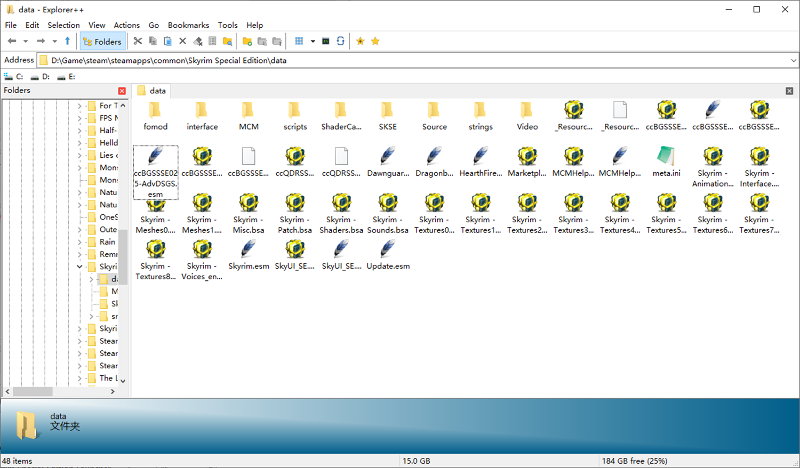
Task: Select the Update.esm plugin icon
Action: coord(388,248)
